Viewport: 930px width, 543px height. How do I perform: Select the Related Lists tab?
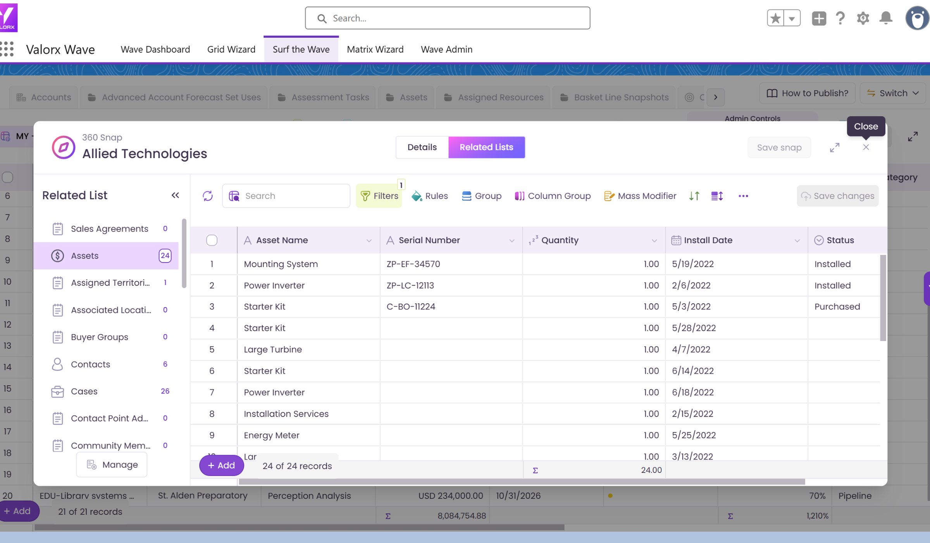pos(487,147)
